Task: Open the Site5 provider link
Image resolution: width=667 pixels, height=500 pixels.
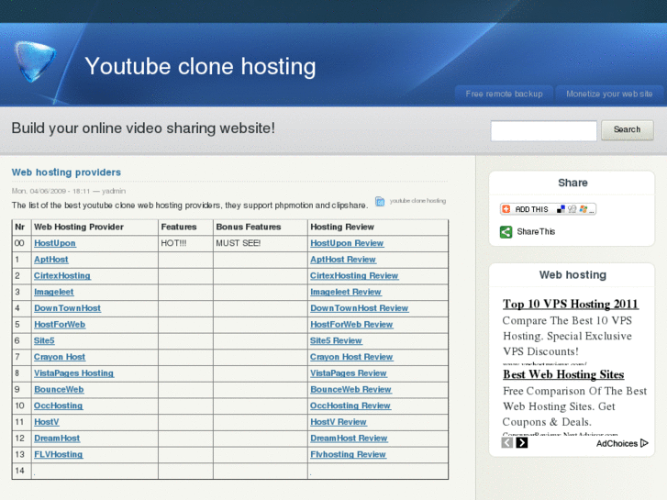Action: click(44, 340)
